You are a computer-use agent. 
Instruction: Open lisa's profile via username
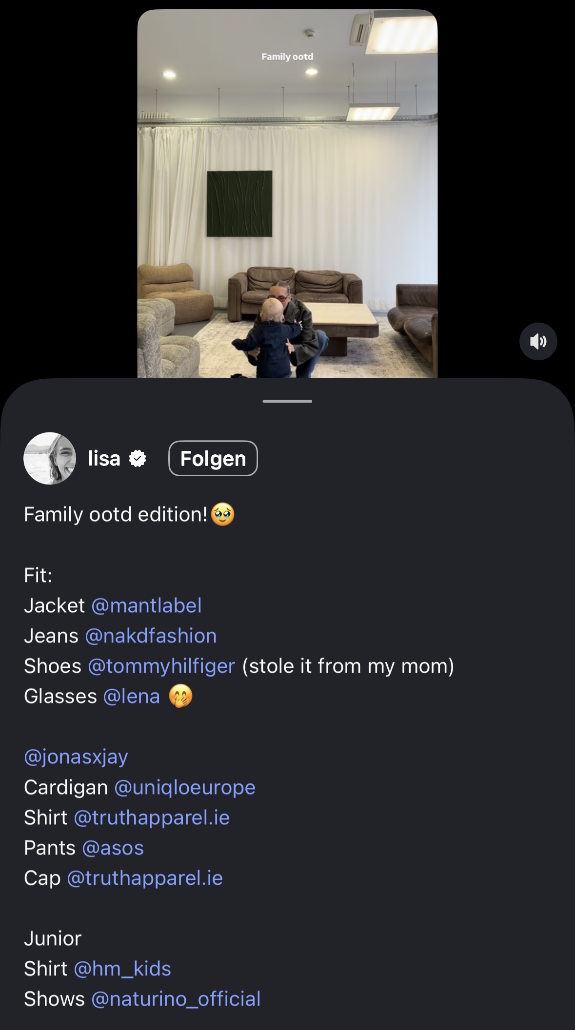point(104,459)
